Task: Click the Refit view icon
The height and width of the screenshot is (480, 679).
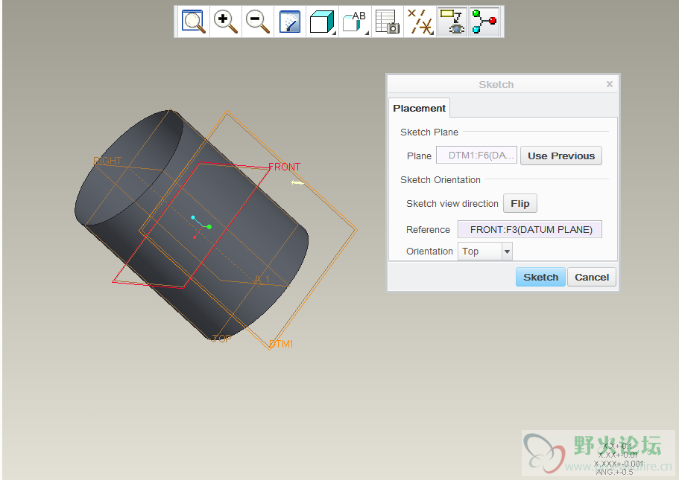Action: (193, 22)
